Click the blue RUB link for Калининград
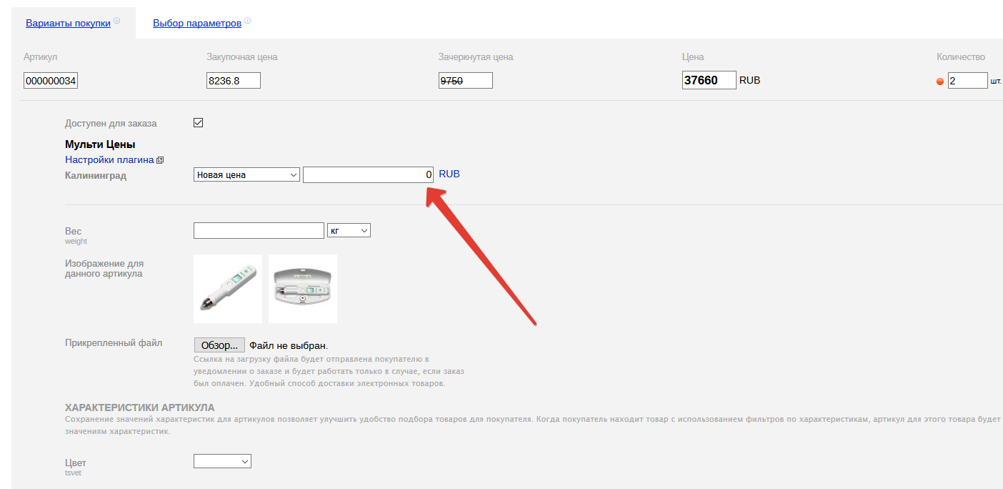The height and width of the screenshot is (489, 1003). point(449,174)
